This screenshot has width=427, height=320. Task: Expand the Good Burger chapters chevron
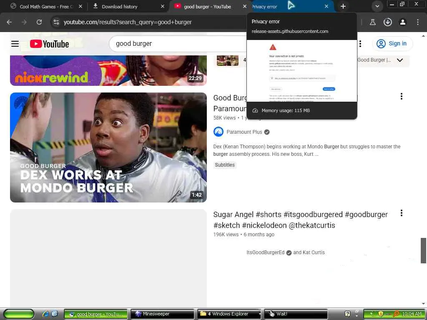[x=400, y=60]
